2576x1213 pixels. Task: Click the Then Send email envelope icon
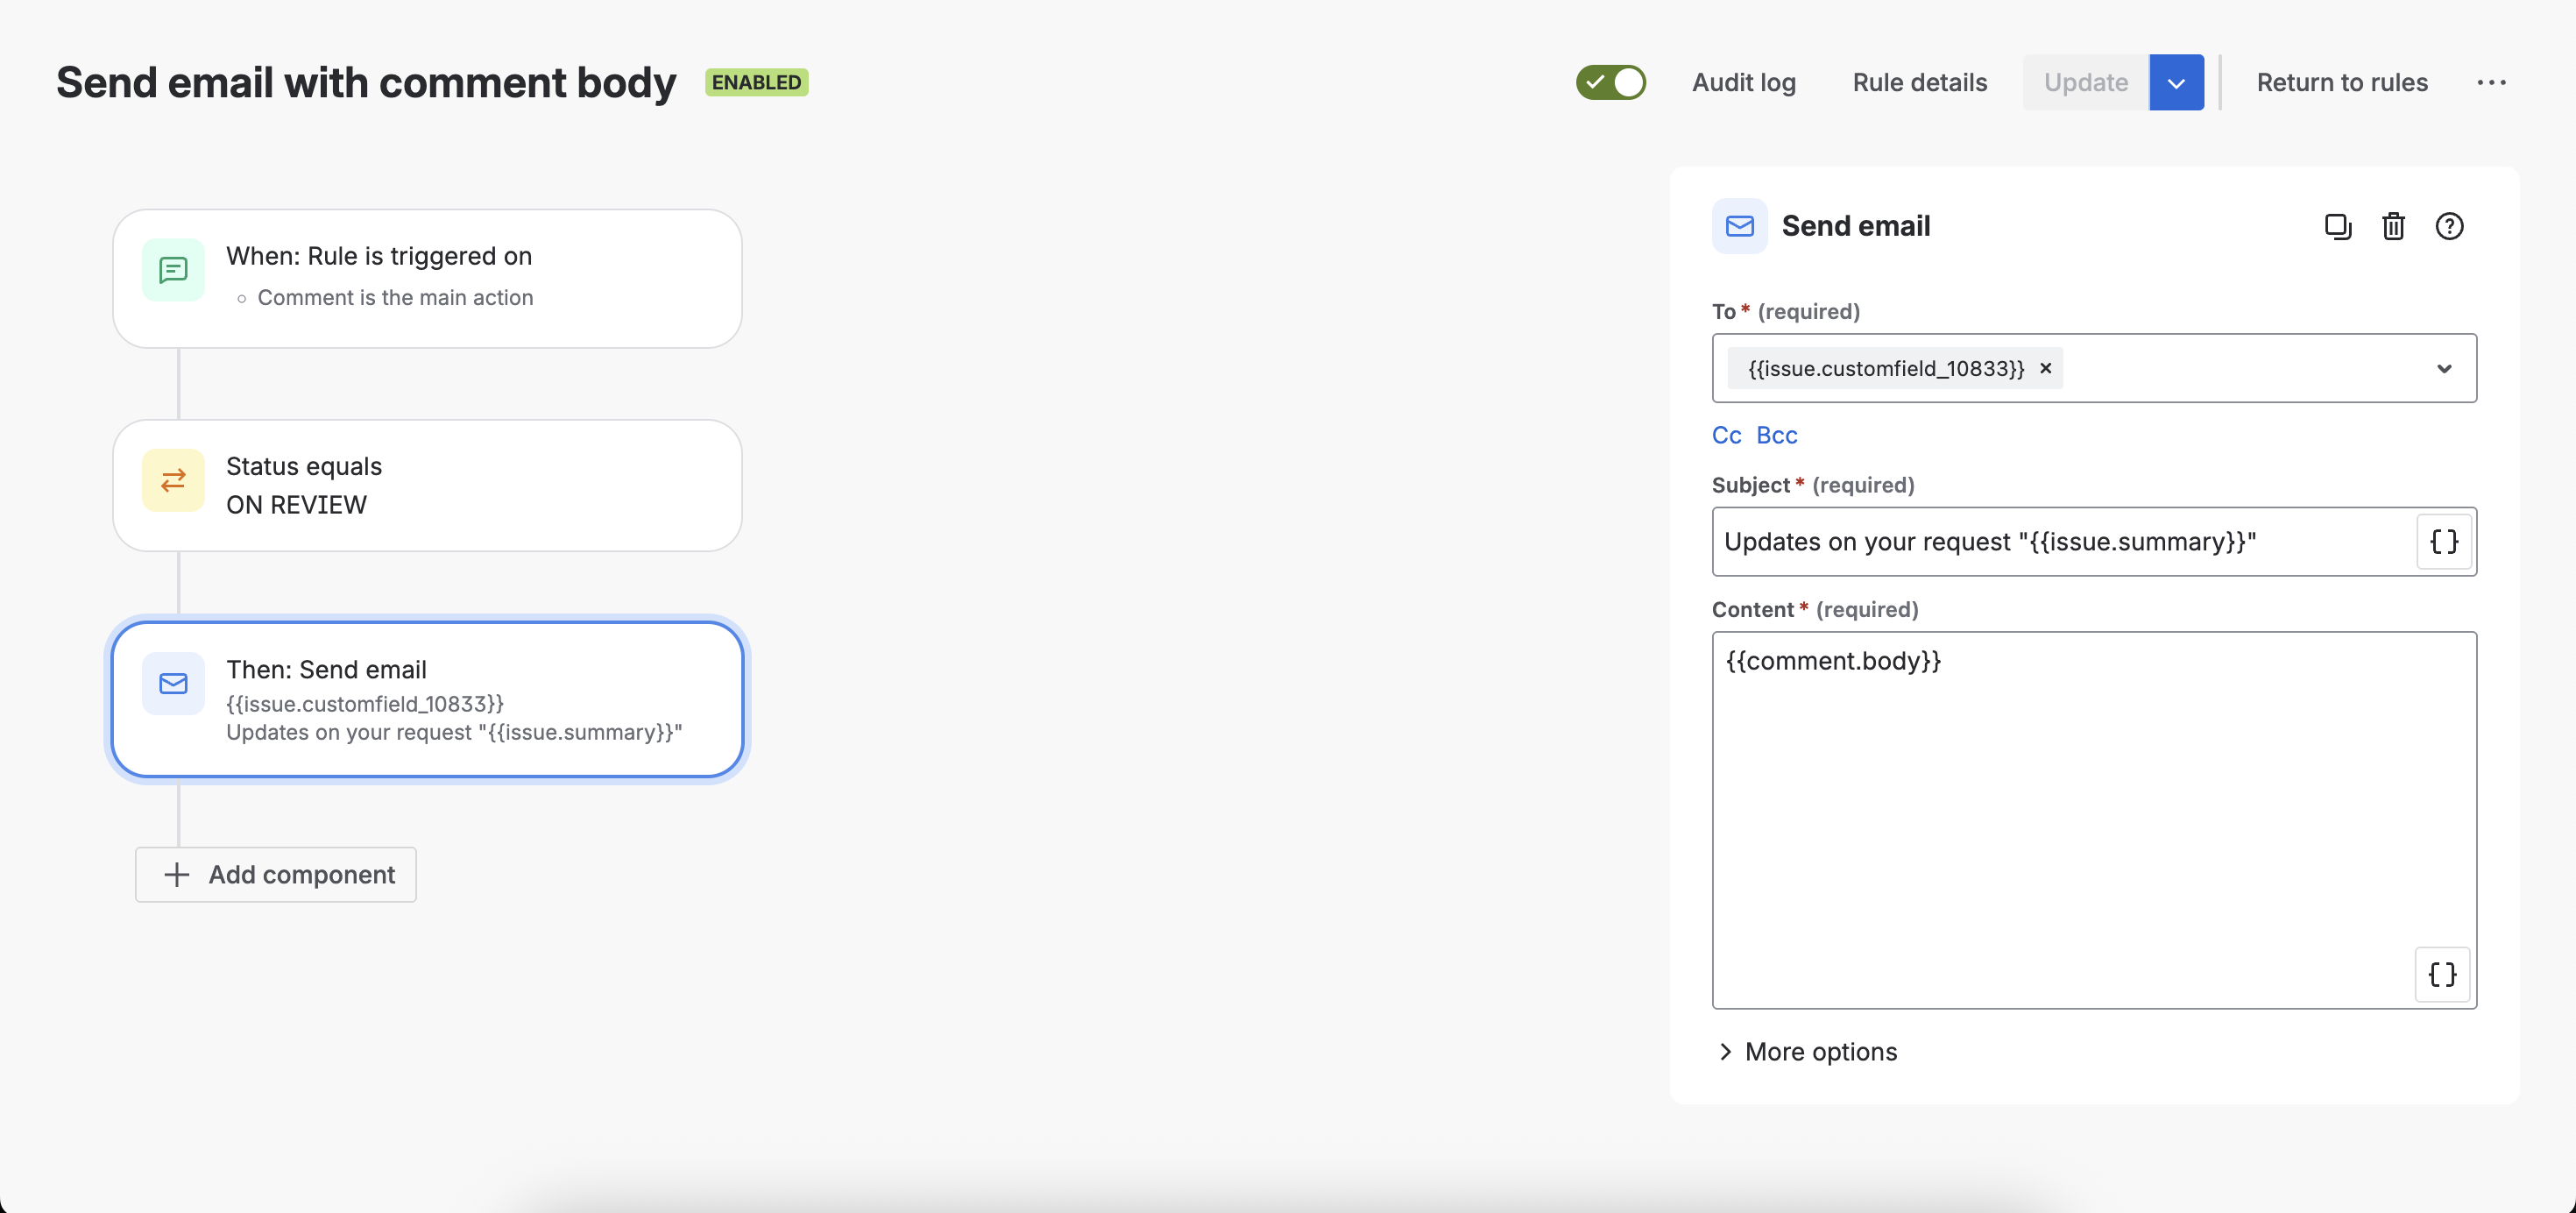173,683
